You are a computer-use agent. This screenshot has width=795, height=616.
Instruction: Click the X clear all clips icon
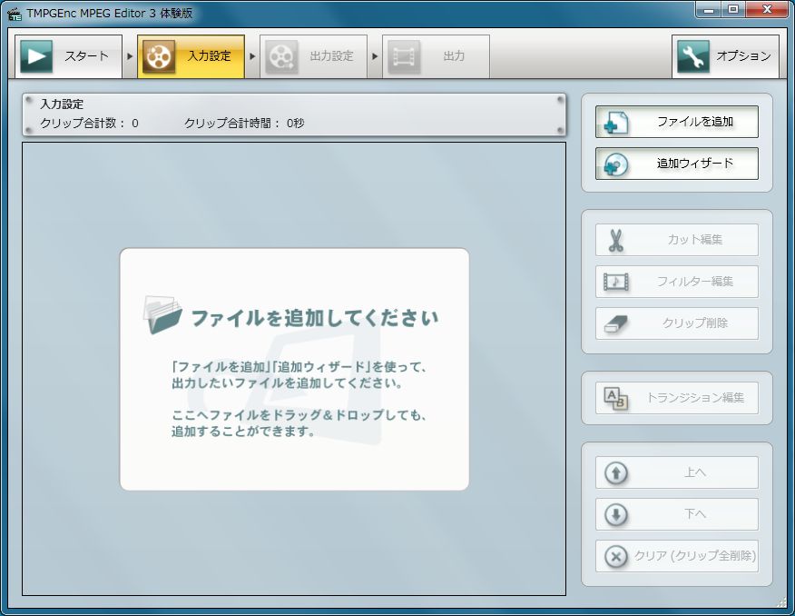(x=616, y=557)
